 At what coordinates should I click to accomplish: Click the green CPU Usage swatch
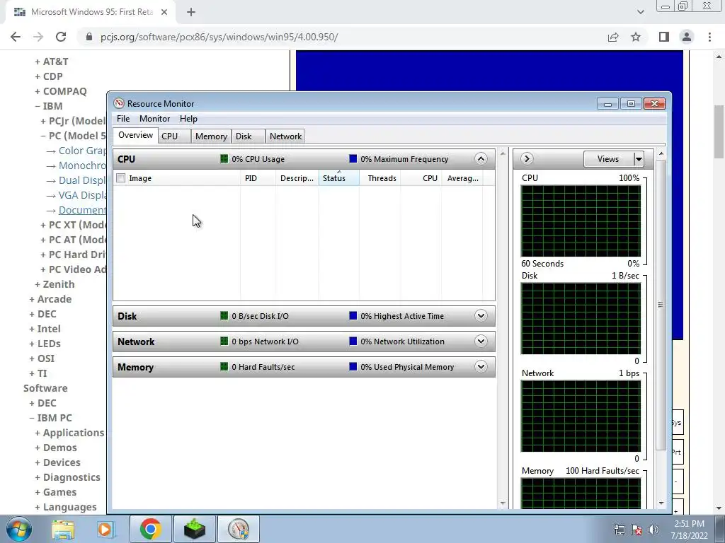pos(224,159)
